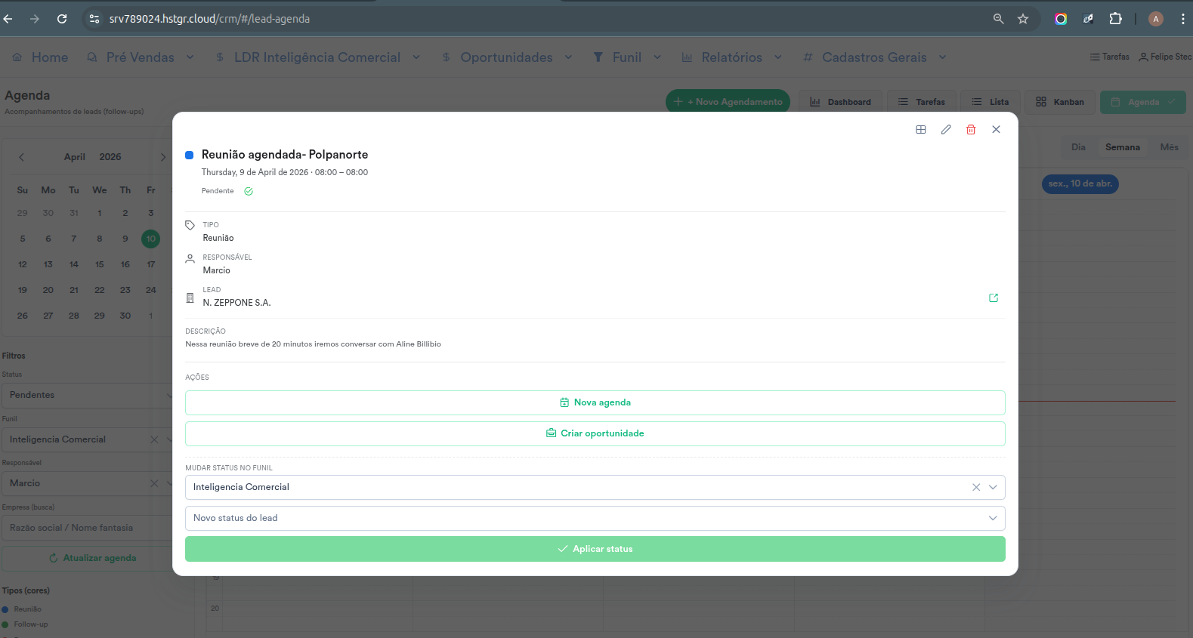Open the Novo status do lead dropdown
1193x638 pixels.
coord(595,519)
